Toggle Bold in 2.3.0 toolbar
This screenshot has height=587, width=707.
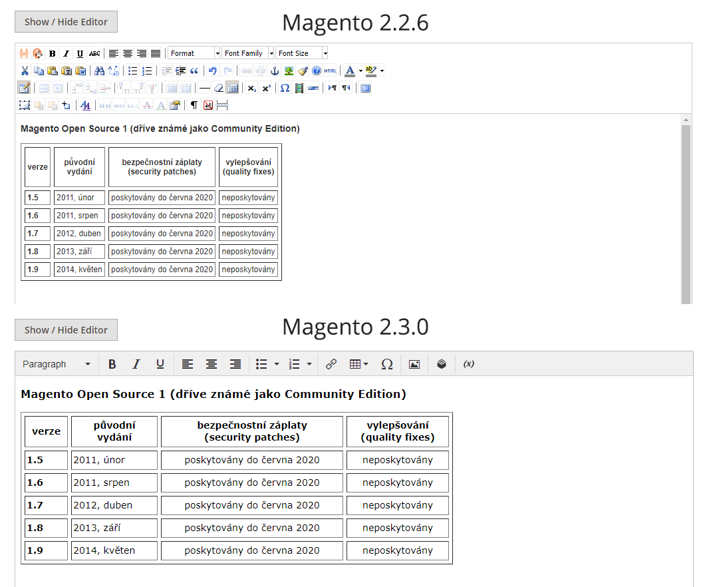tap(112, 364)
